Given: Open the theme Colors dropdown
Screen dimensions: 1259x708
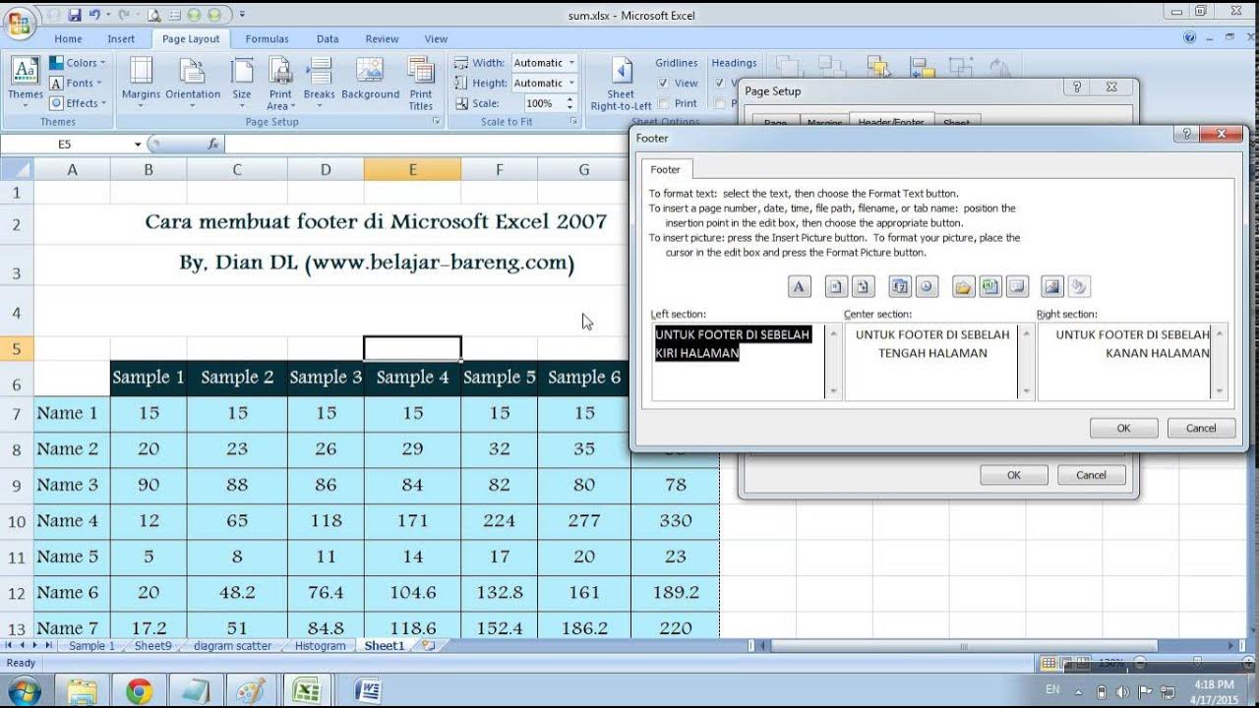Looking at the screenshot, I should tap(78, 63).
